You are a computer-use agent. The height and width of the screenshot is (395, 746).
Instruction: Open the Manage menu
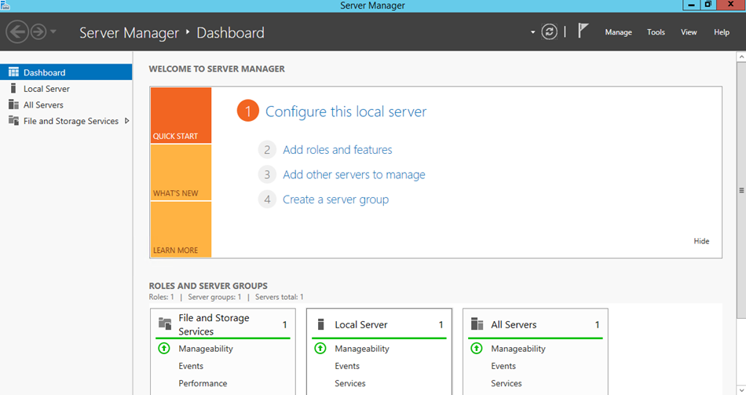coord(619,32)
